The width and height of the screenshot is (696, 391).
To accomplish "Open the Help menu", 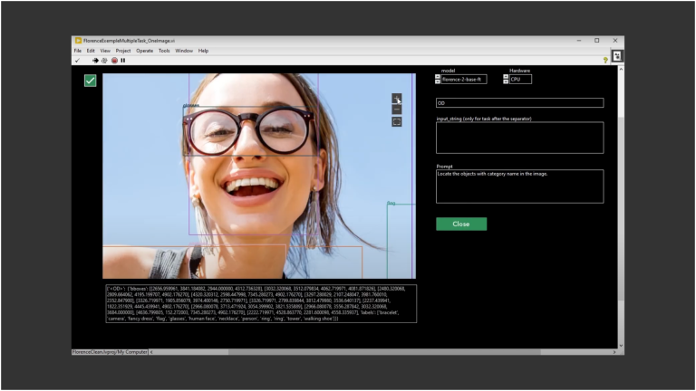I will [203, 51].
